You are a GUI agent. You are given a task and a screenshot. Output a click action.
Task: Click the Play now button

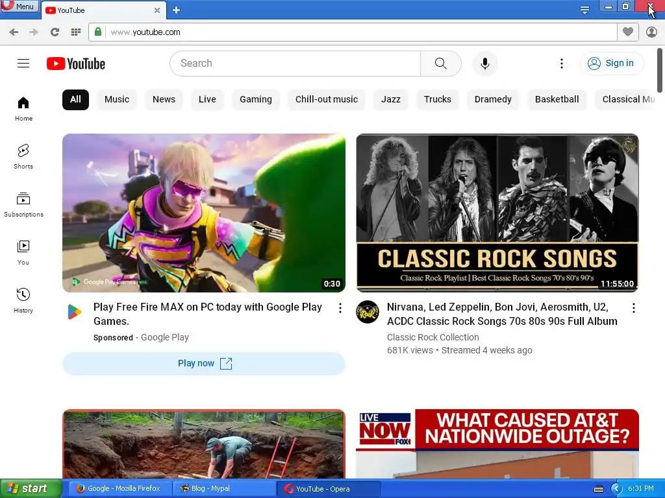coord(203,363)
